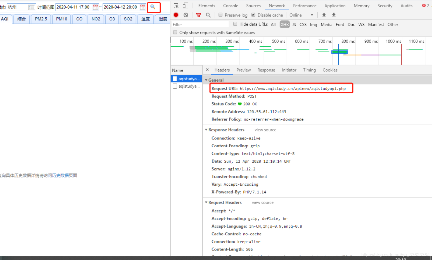
Task: Select the first aqistudya... request row
Action: point(186,79)
